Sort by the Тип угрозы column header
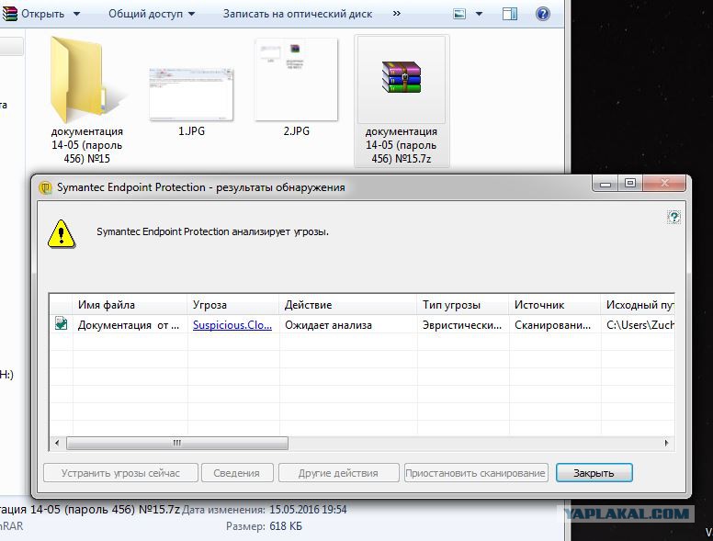 point(462,305)
